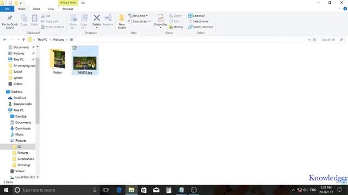348x195 pixels.
Task: Click the Task View taskbar icon
Action: (106, 190)
